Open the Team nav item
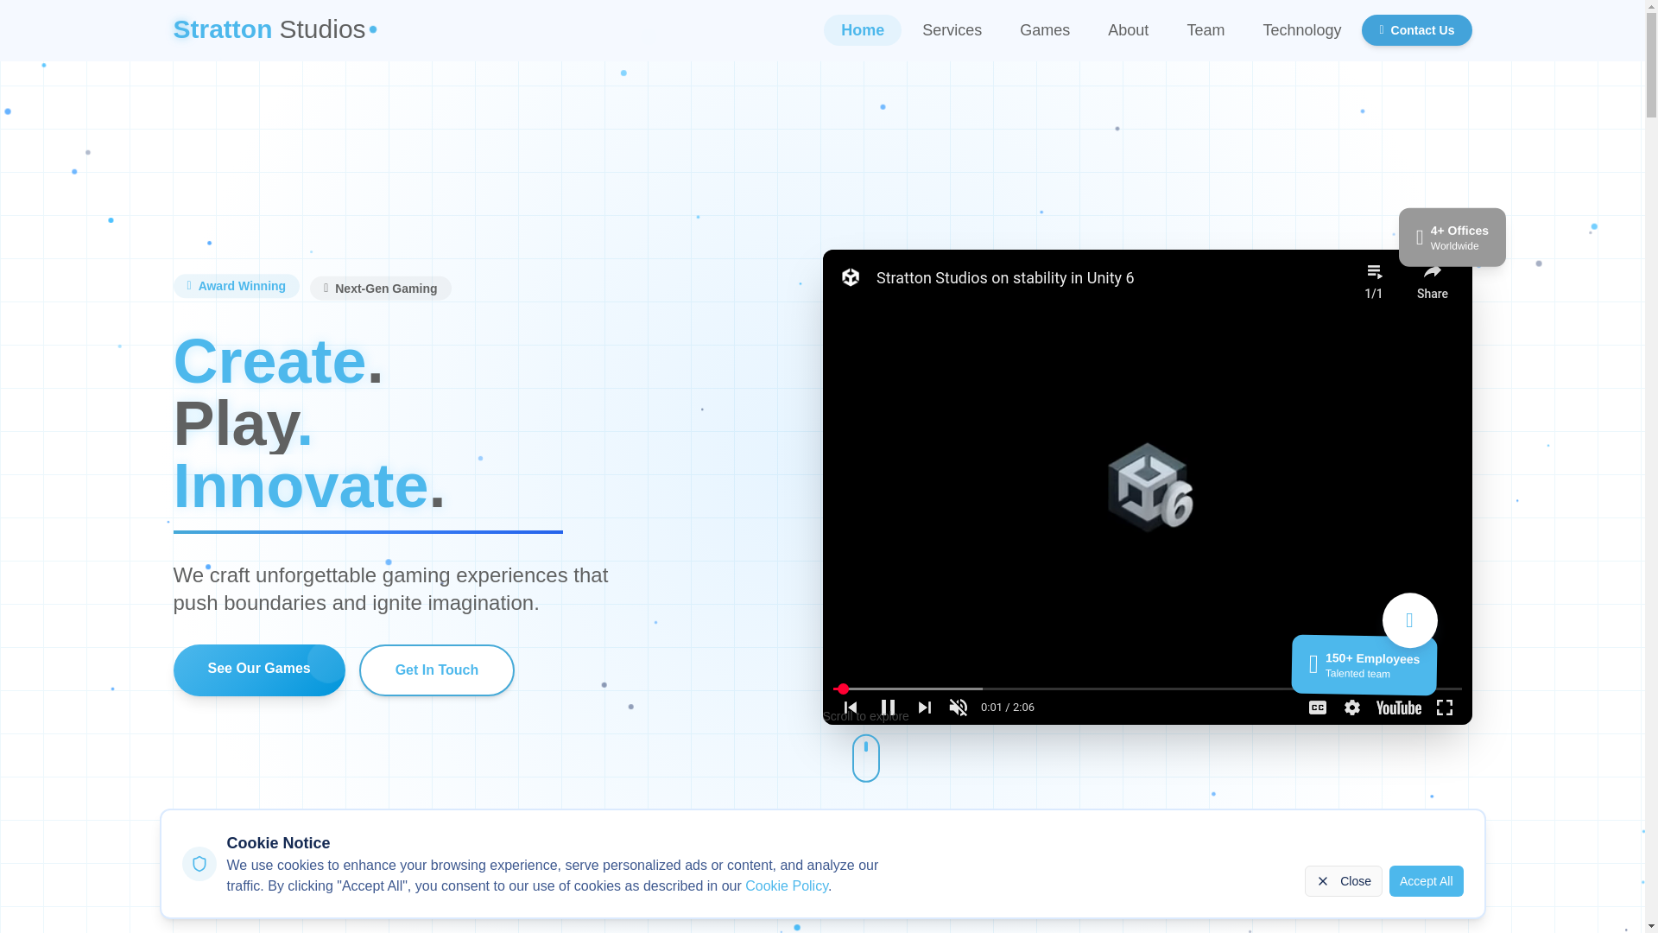The width and height of the screenshot is (1658, 933). click(1206, 30)
